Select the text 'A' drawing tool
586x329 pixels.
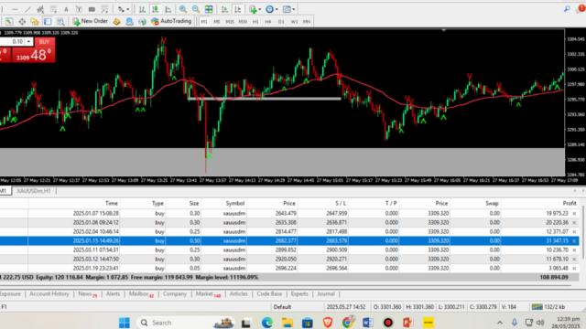tap(66, 9)
